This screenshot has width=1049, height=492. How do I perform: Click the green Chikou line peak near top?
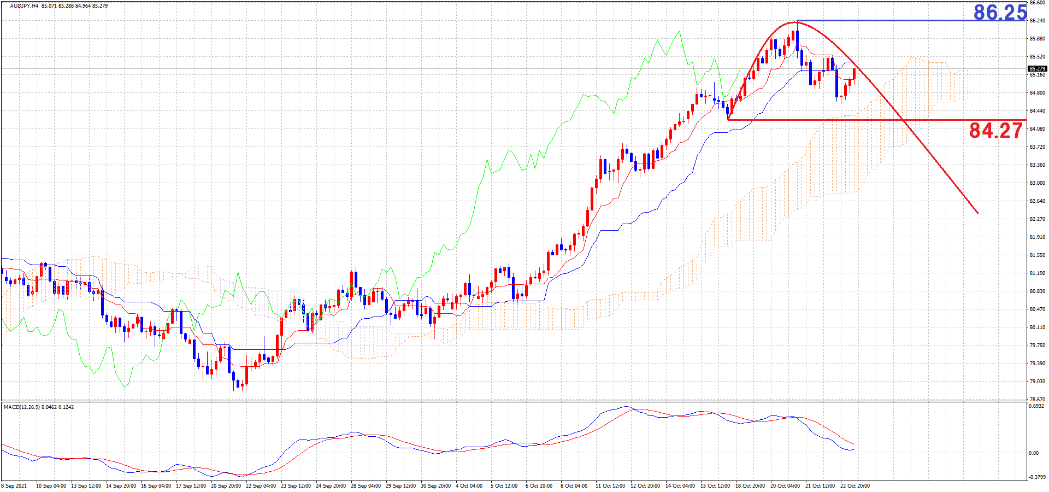point(679,32)
